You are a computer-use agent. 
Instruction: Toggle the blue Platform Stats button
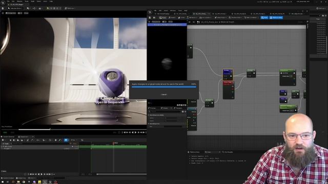pos(276,18)
